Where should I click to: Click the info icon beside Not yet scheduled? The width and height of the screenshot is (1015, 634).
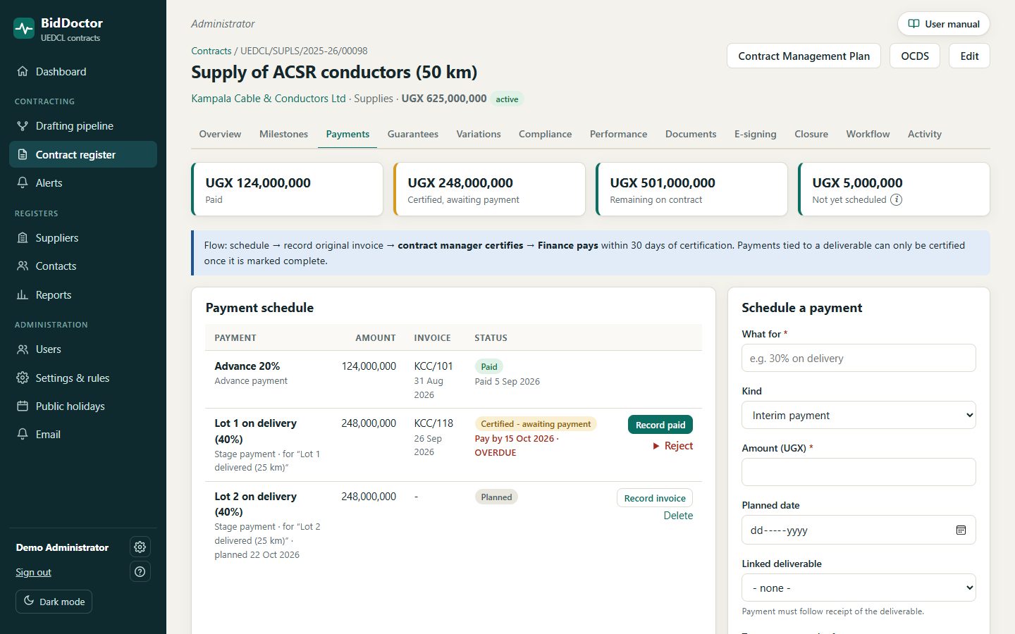pos(896,199)
